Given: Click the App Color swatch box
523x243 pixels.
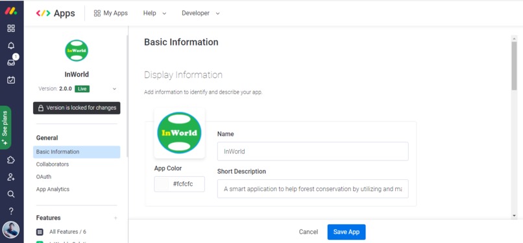Looking at the screenshot, I should coord(162,184).
